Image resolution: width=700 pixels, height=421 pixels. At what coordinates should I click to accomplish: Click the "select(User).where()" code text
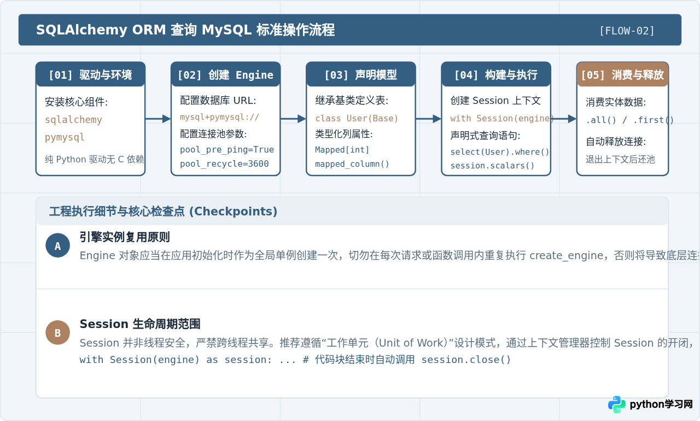coord(500,152)
